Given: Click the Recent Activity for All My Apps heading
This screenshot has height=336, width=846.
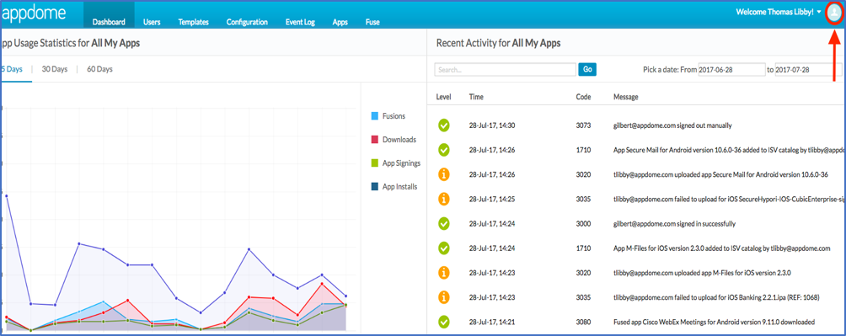Looking at the screenshot, I should (498, 43).
